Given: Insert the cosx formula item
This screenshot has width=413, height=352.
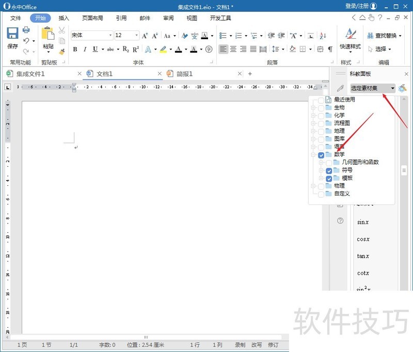Looking at the screenshot, I should pyautogui.click(x=363, y=239).
